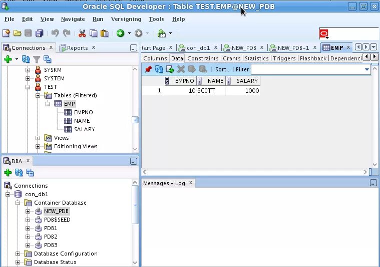
Task: Click the red pin Freeze View icon
Action: coord(148,69)
